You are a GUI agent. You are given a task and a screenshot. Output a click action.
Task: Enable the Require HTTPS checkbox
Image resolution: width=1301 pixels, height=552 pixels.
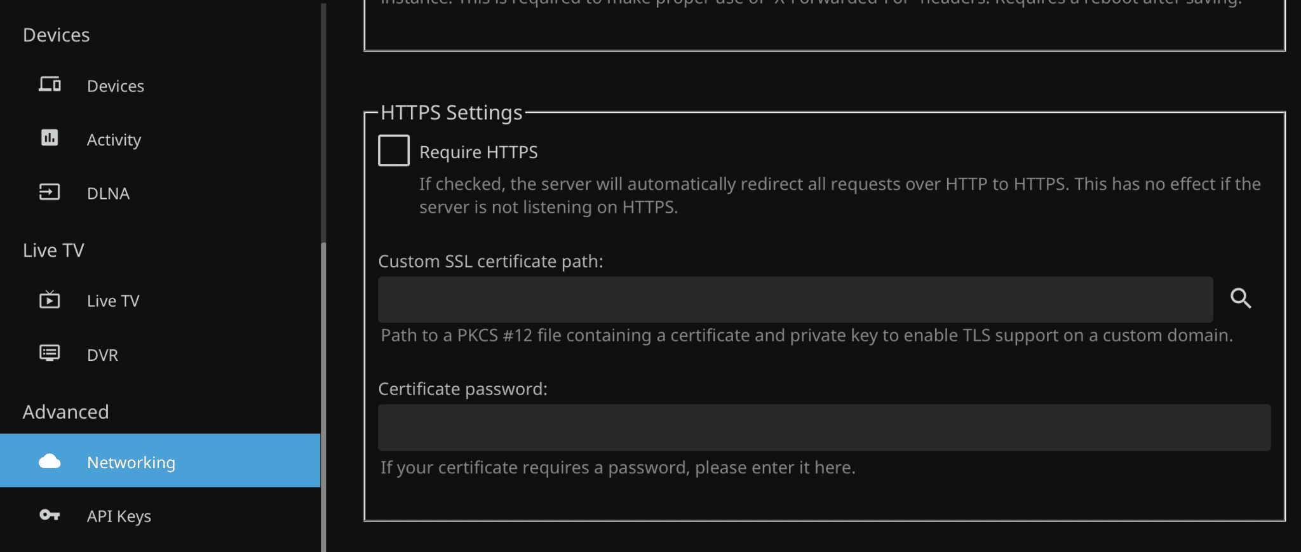(x=394, y=151)
